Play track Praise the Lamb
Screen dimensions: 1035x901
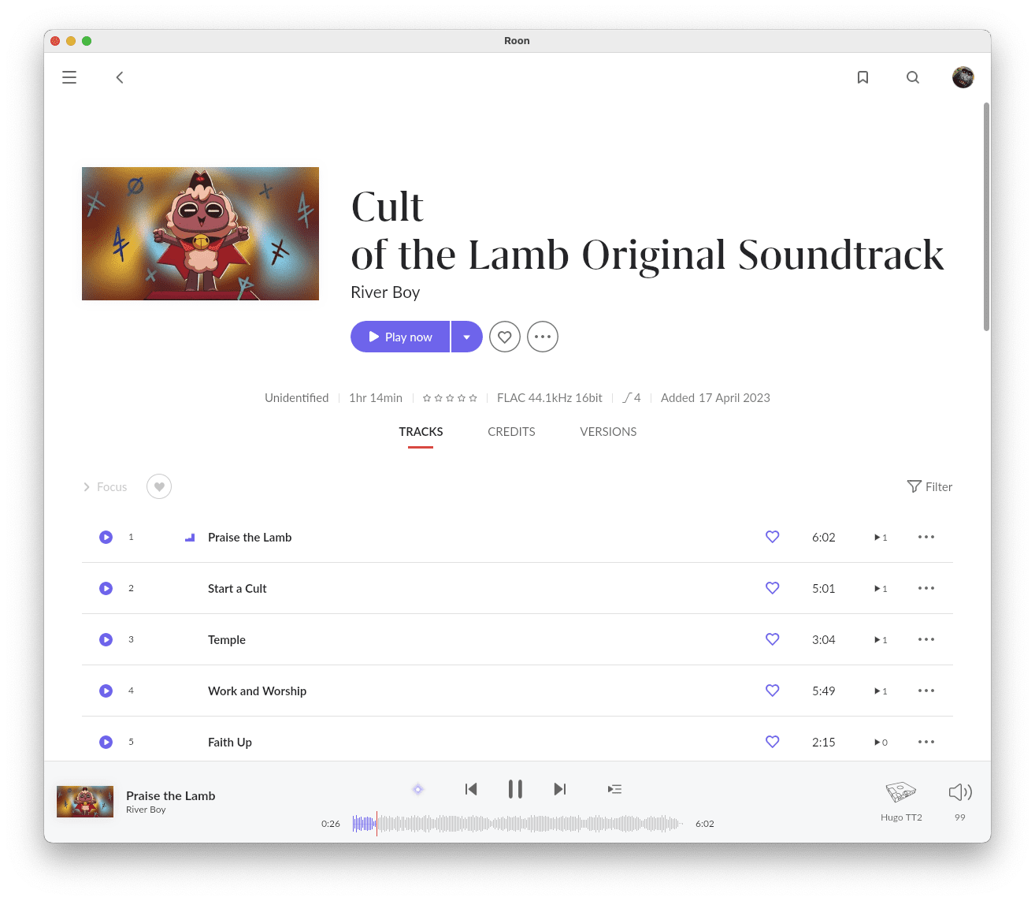click(106, 537)
